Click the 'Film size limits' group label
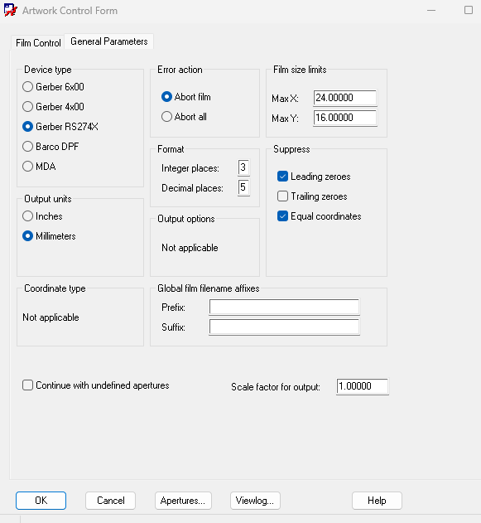The width and height of the screenshot is (481, 523). coord(300,70)
